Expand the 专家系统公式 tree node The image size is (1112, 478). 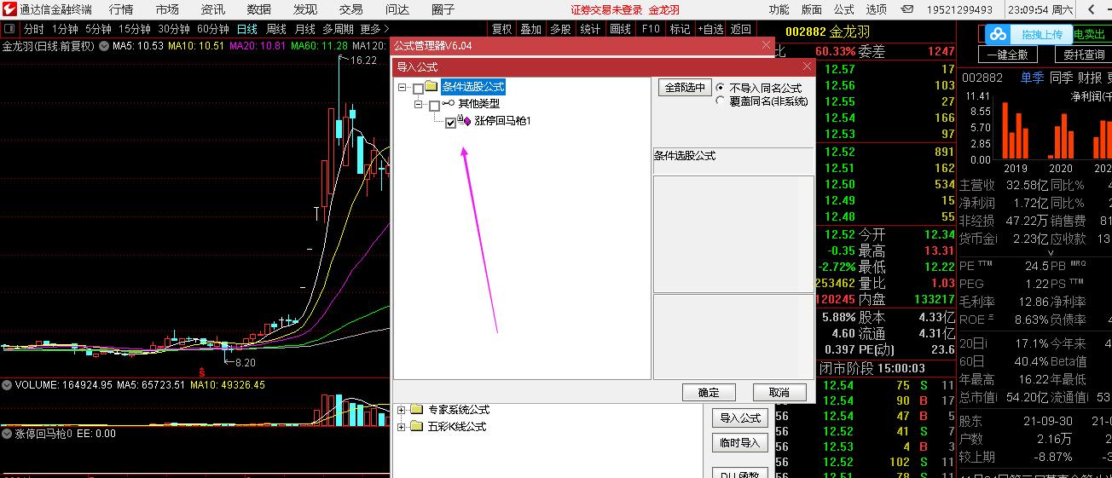[402, 411]
